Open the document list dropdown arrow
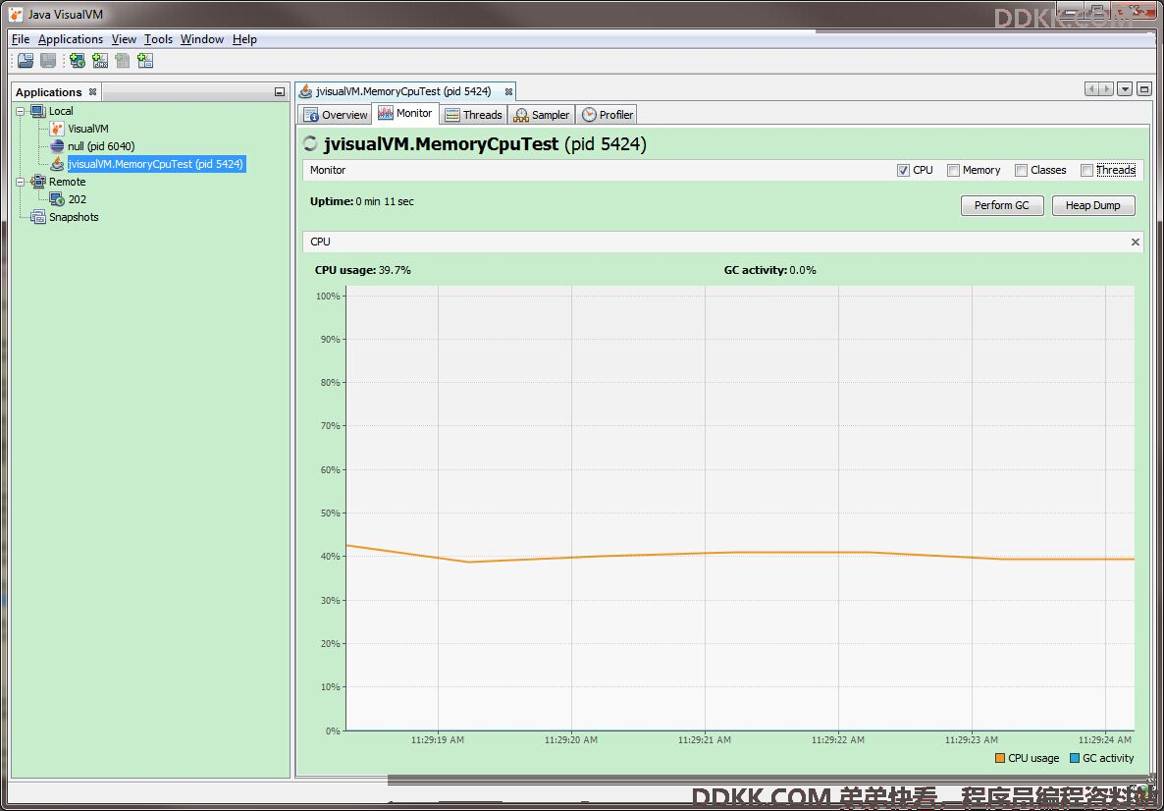The image size is (1164, 811). click(x=1125, y=89)
